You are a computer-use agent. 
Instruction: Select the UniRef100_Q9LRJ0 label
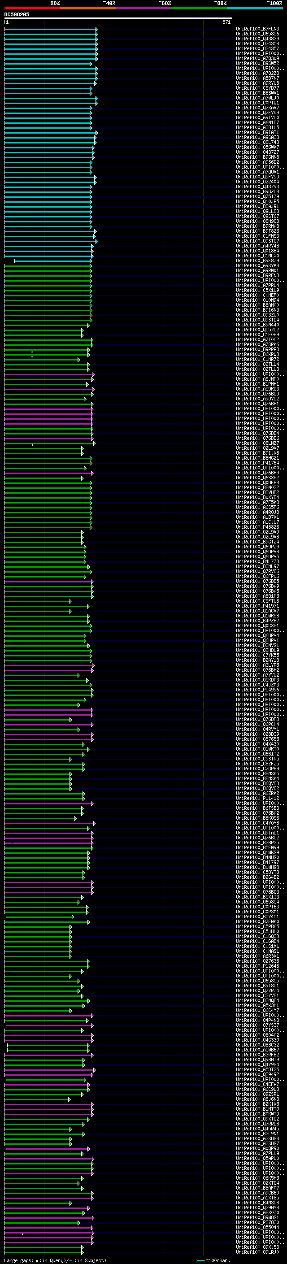(x=257, y=1252)
